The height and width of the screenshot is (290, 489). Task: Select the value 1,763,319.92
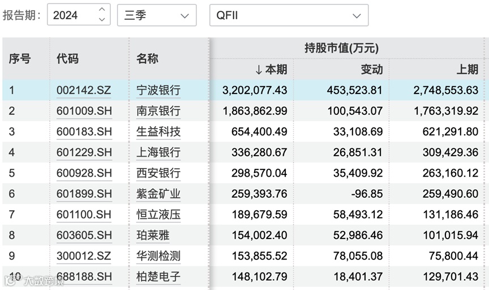pos(446,111)
